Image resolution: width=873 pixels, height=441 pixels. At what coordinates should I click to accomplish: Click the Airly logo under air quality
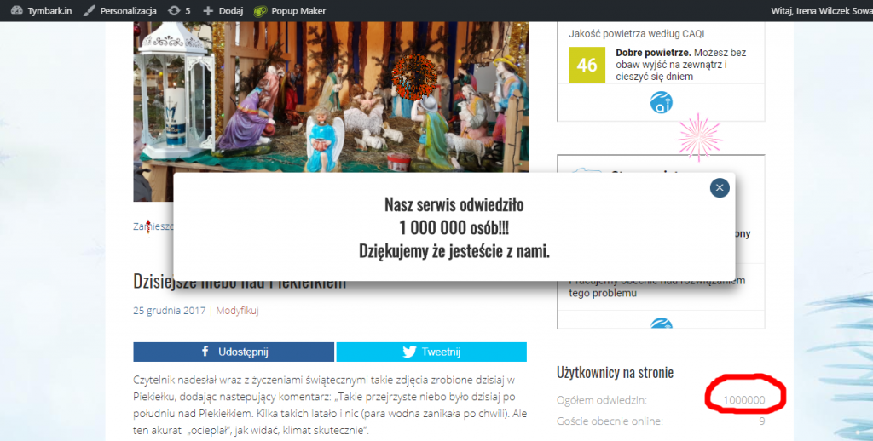coord(662,103)
